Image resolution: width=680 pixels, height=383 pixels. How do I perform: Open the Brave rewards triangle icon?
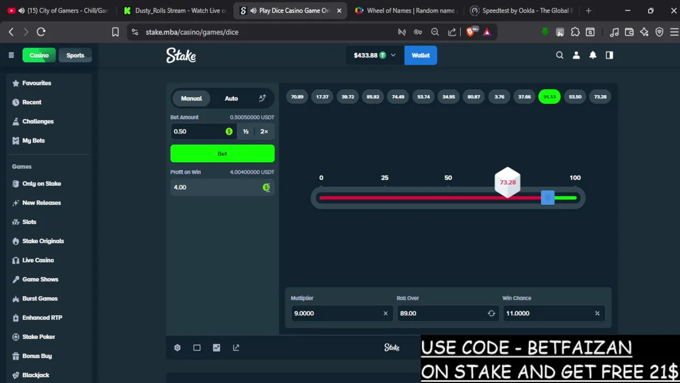coord(487,32)
